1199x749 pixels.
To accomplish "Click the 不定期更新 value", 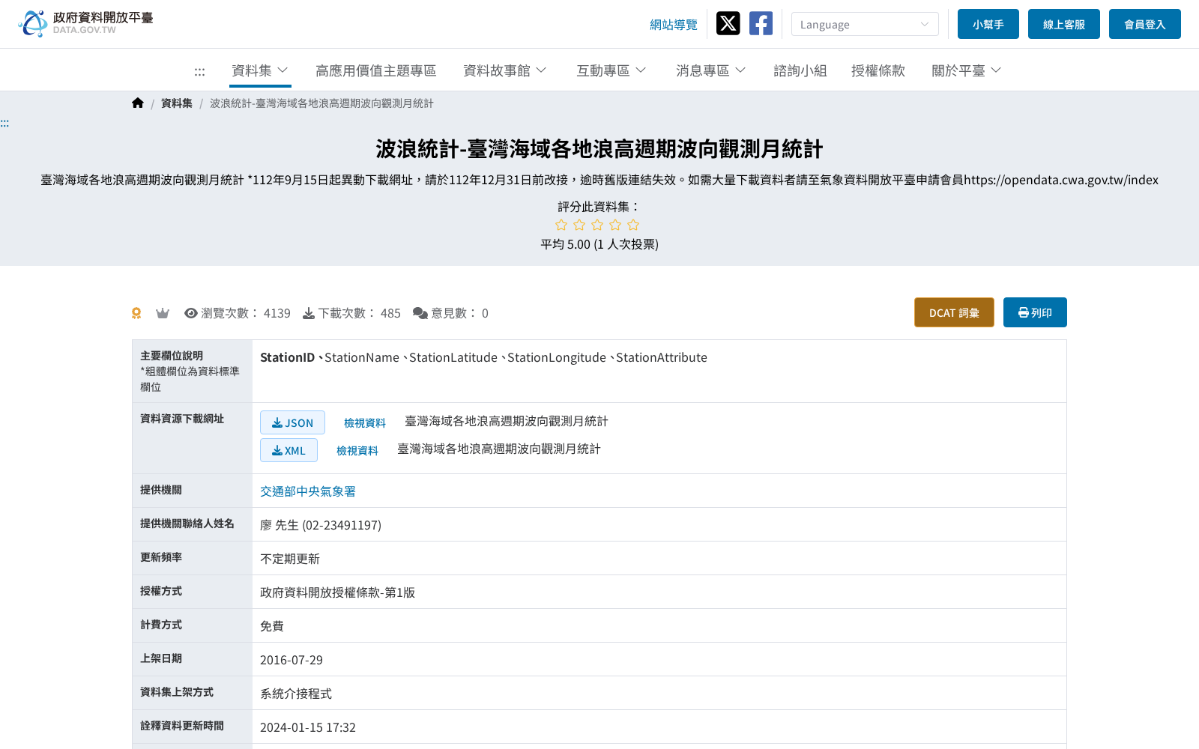I will tap(290, 559).
